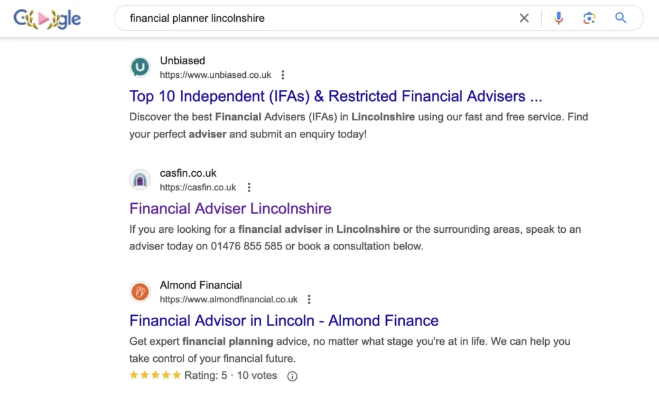Click the search magnifier icon

point(620,18)
